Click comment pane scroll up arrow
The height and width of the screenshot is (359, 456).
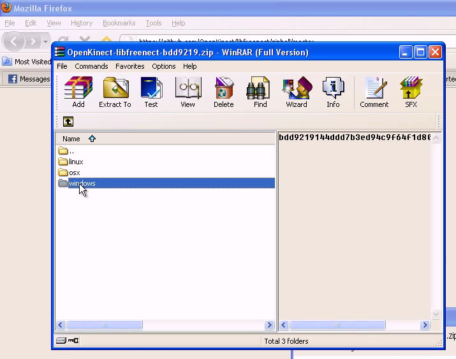[x=436, y=137]
